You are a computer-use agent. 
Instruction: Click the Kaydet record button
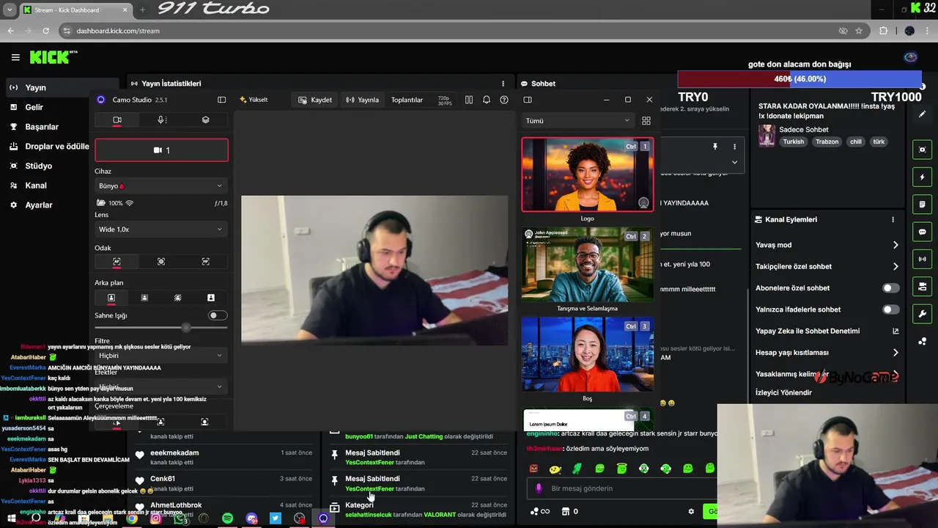click(x=315, y=100)
